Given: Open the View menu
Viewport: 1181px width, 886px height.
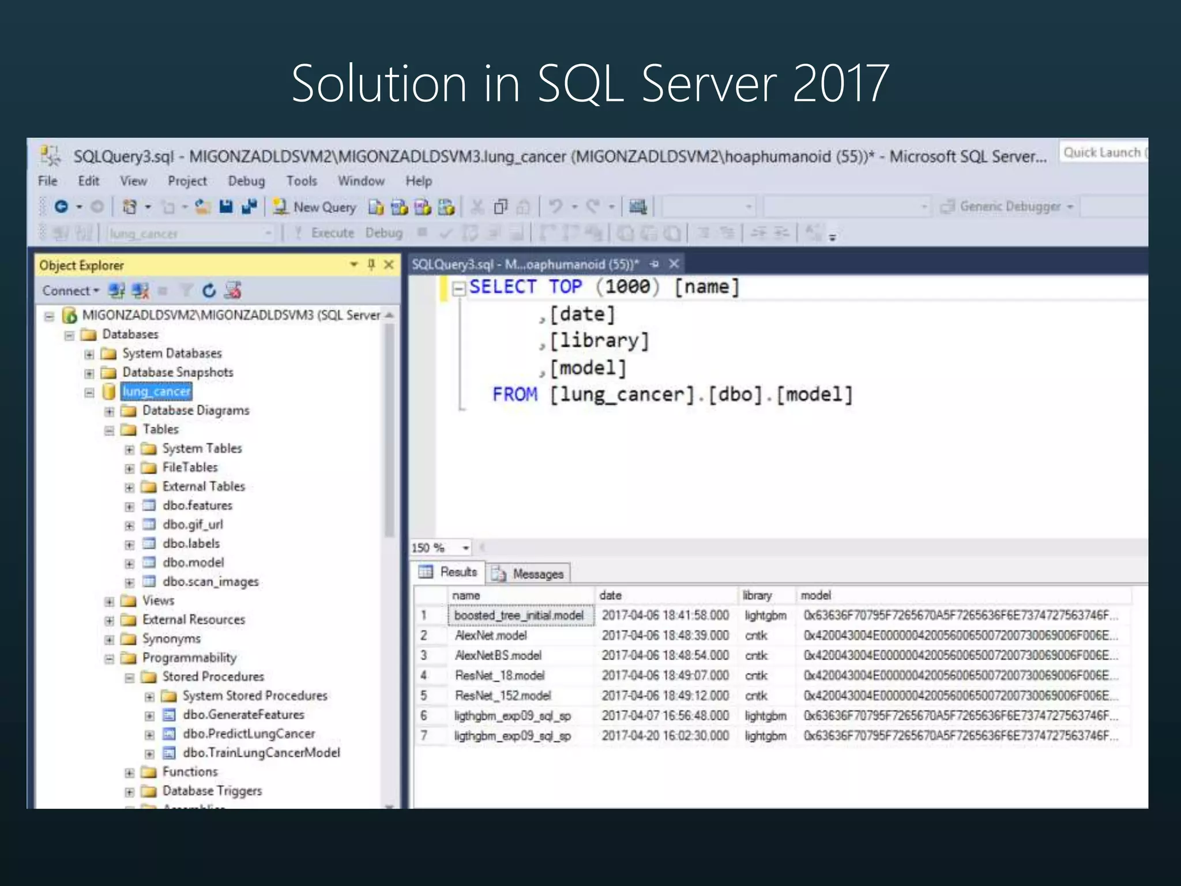Looking at the screenshot, I should [133, 181].
